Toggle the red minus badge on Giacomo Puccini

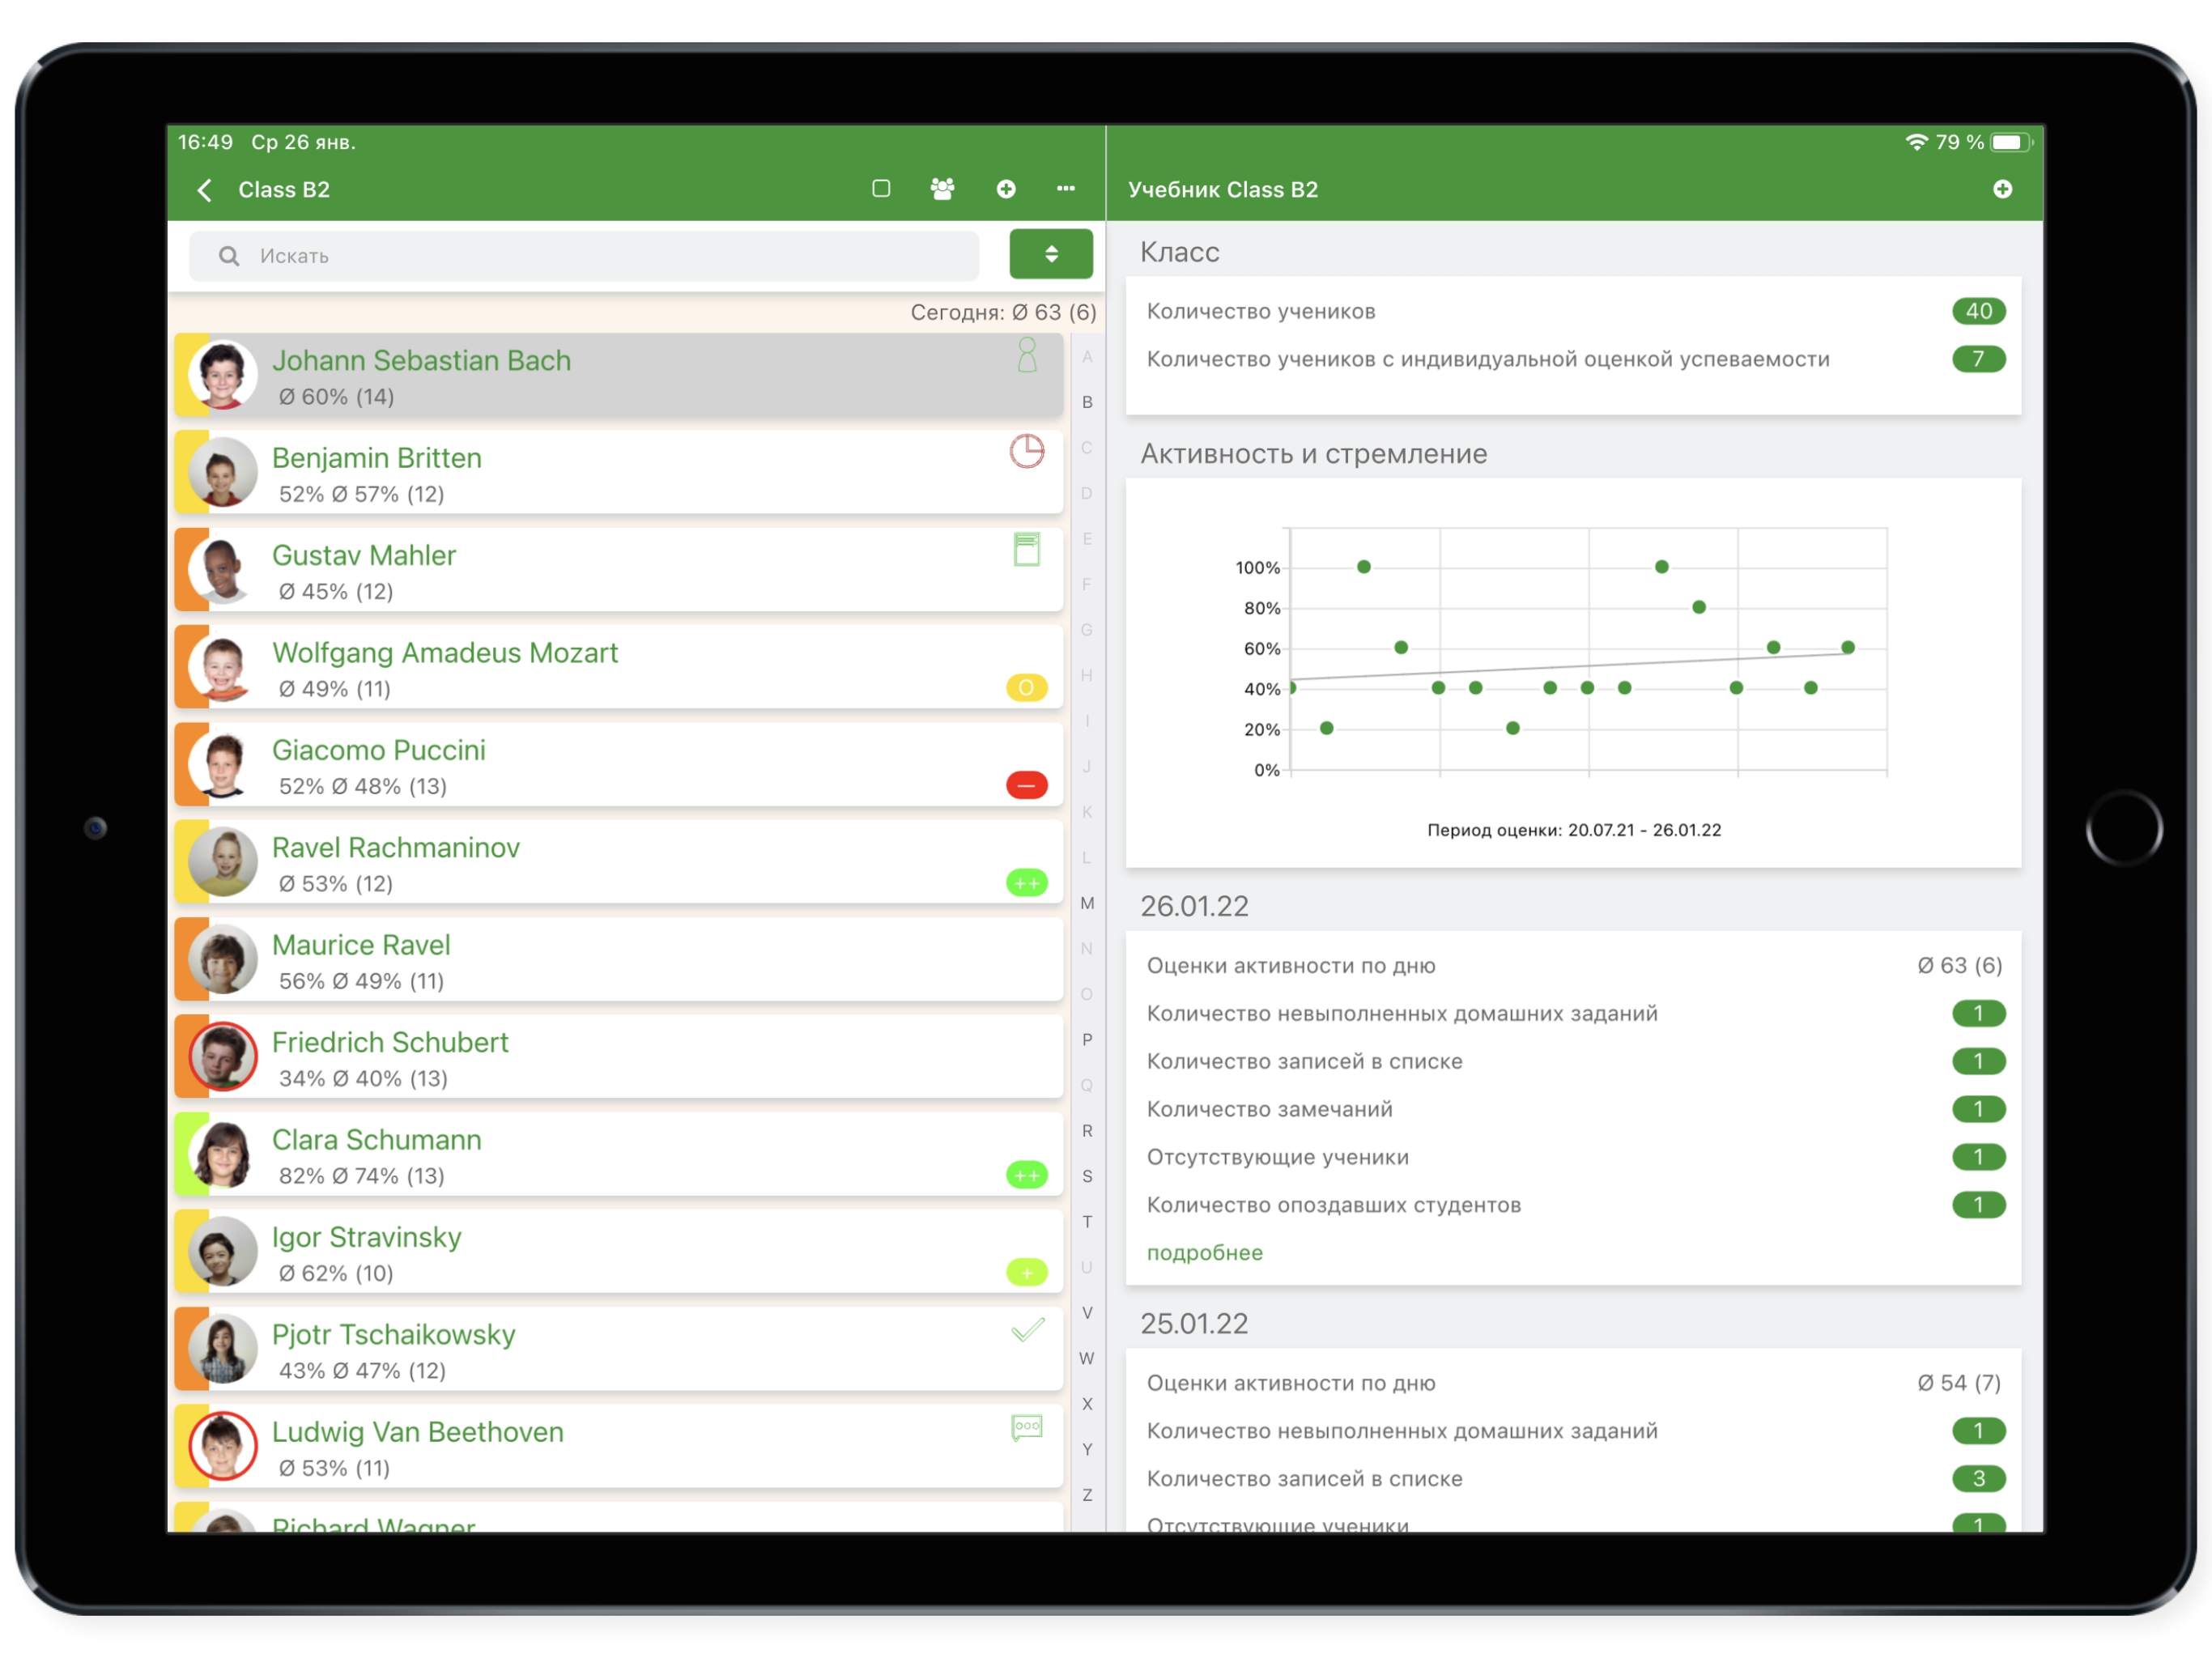point(1026,786)
